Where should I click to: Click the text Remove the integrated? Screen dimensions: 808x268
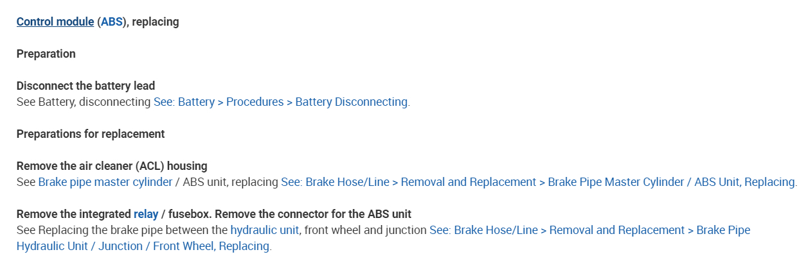(x=73, y=214)
